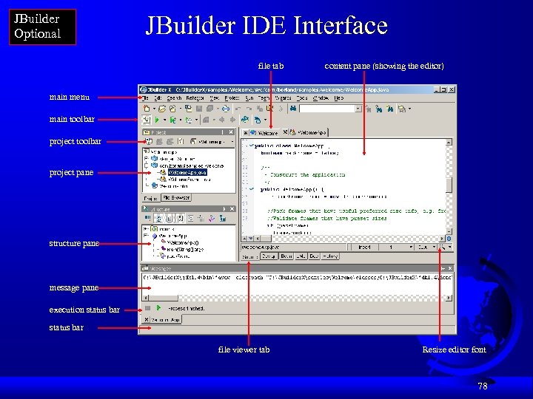Open the dropdown arrow beside the New icon

154,109
